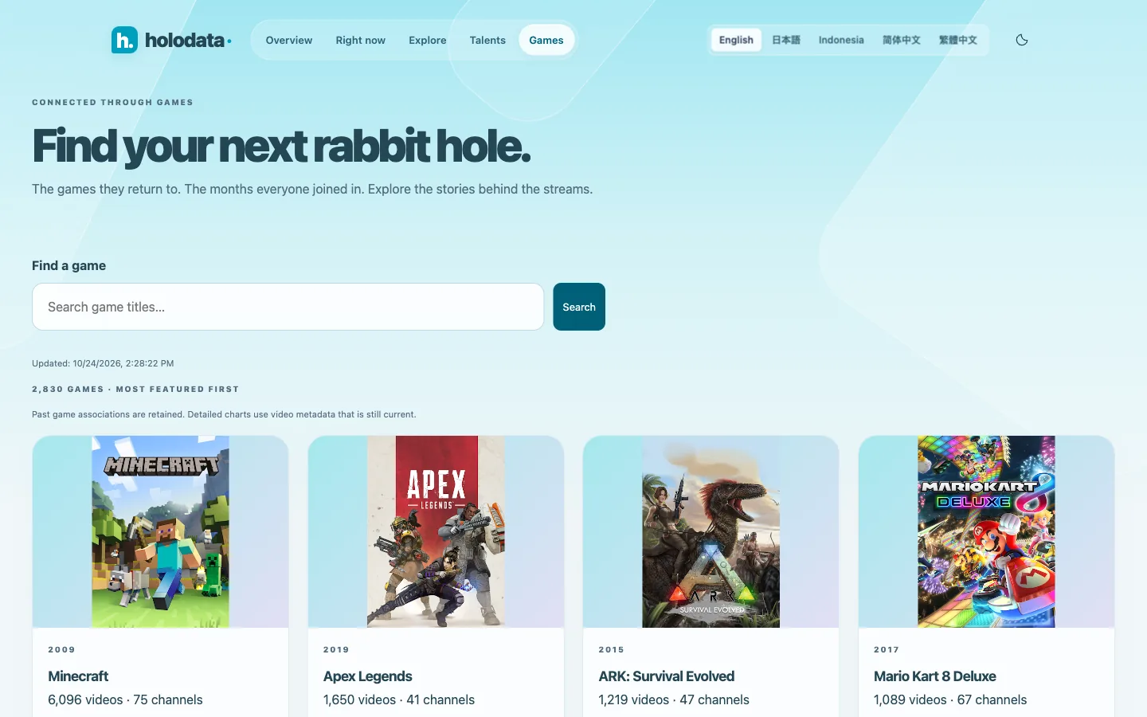1147x717 pixels.
Task: Click the year '2015' on ARK card
Action: pos(612,650)
